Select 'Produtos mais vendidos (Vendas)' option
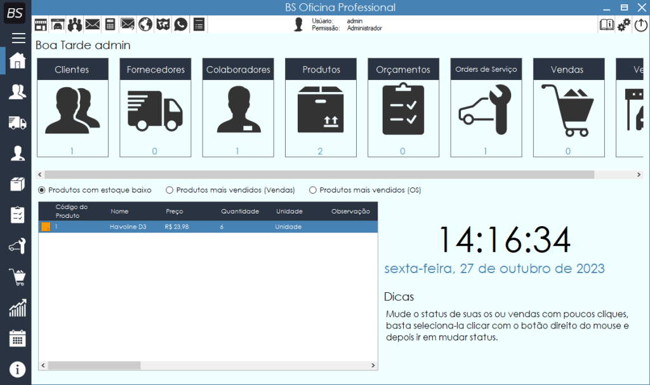 tap(169, 190)
